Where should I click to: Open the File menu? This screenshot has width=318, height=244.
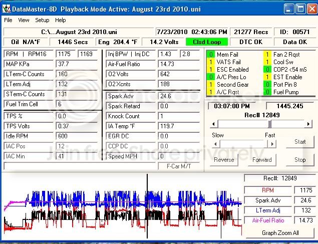pyautogui.click(x=8, y=21)
